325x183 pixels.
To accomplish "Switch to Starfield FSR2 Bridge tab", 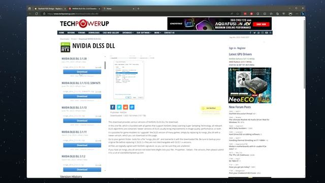I will coord(50,9).
